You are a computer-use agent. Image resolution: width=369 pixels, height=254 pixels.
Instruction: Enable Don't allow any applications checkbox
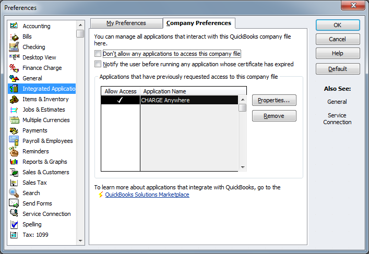(98, 54)
